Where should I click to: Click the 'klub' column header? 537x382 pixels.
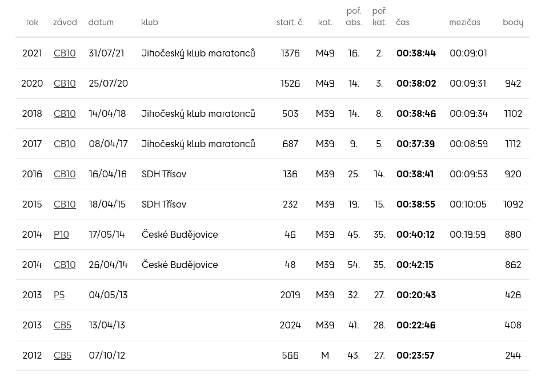150,23
